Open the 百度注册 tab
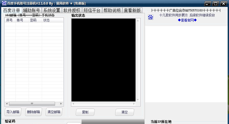The image size is (229, 124). (x=12, y=10)
